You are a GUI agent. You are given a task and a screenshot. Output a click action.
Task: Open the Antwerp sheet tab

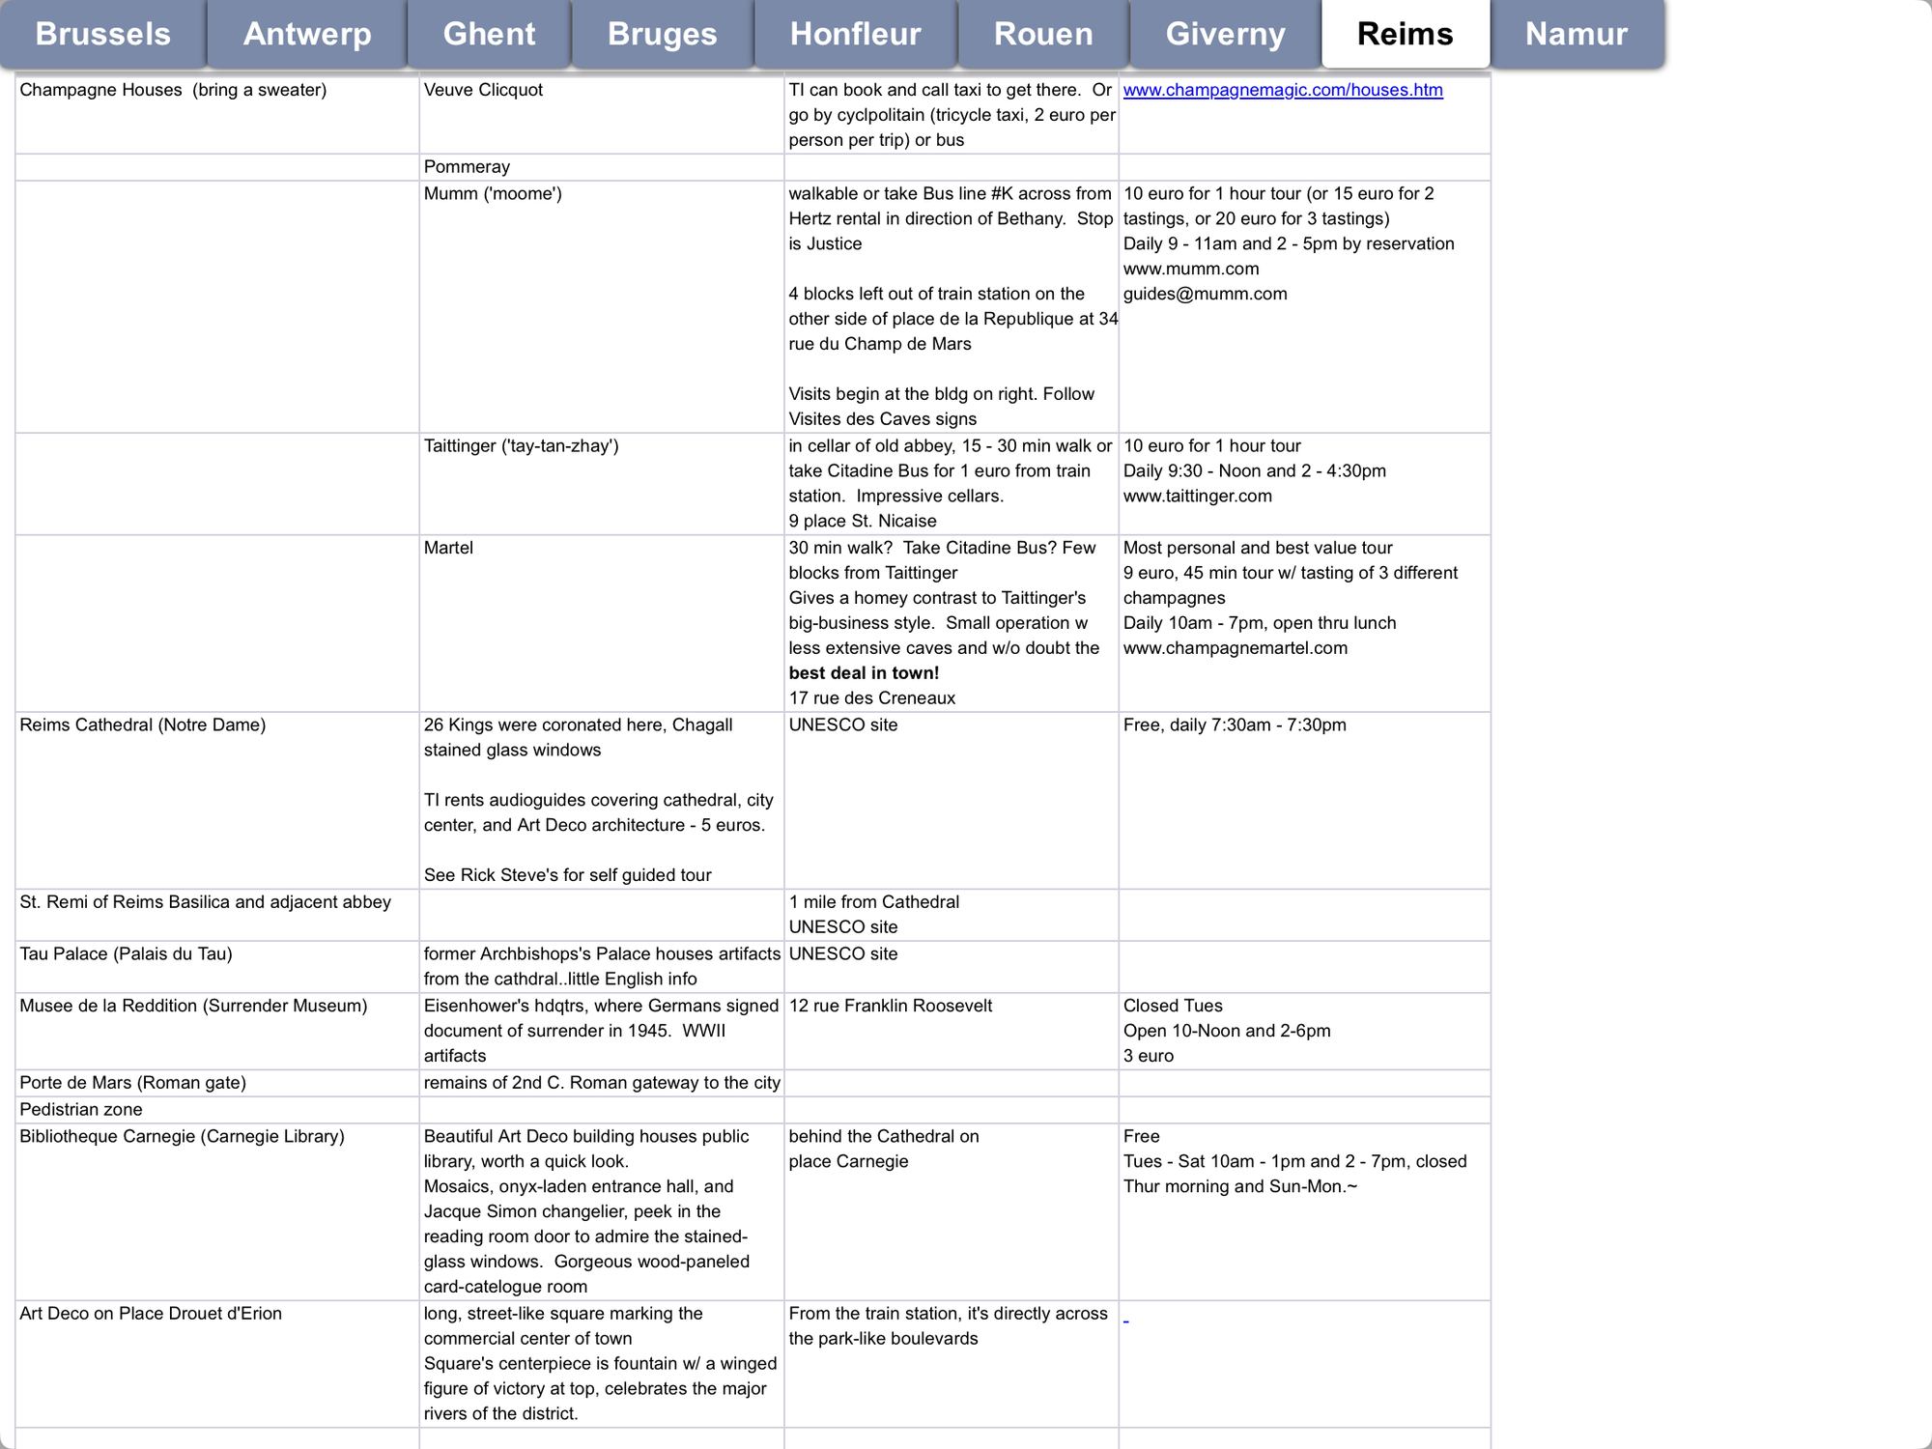pos(307,34)
